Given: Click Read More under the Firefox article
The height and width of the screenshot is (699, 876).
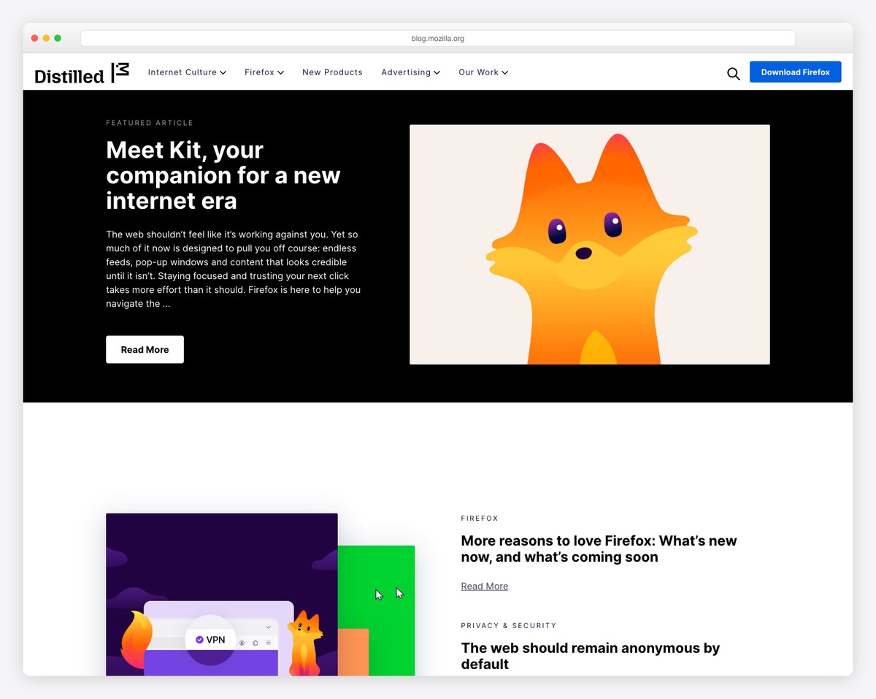Looking at the screenshot, I should [484, 586].
